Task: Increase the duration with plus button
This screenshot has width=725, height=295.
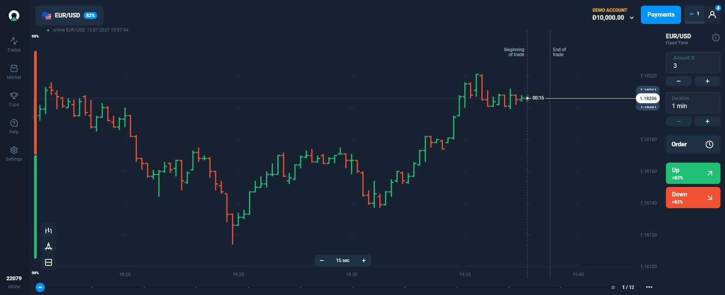Action: [707, 121]
